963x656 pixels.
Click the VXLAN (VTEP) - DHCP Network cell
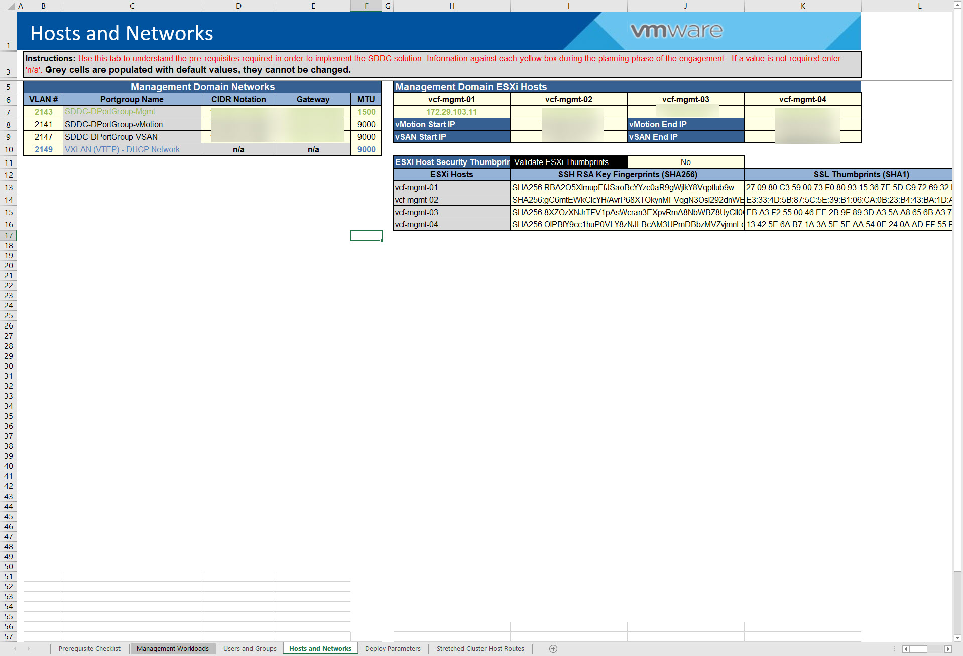coord(132,149)
